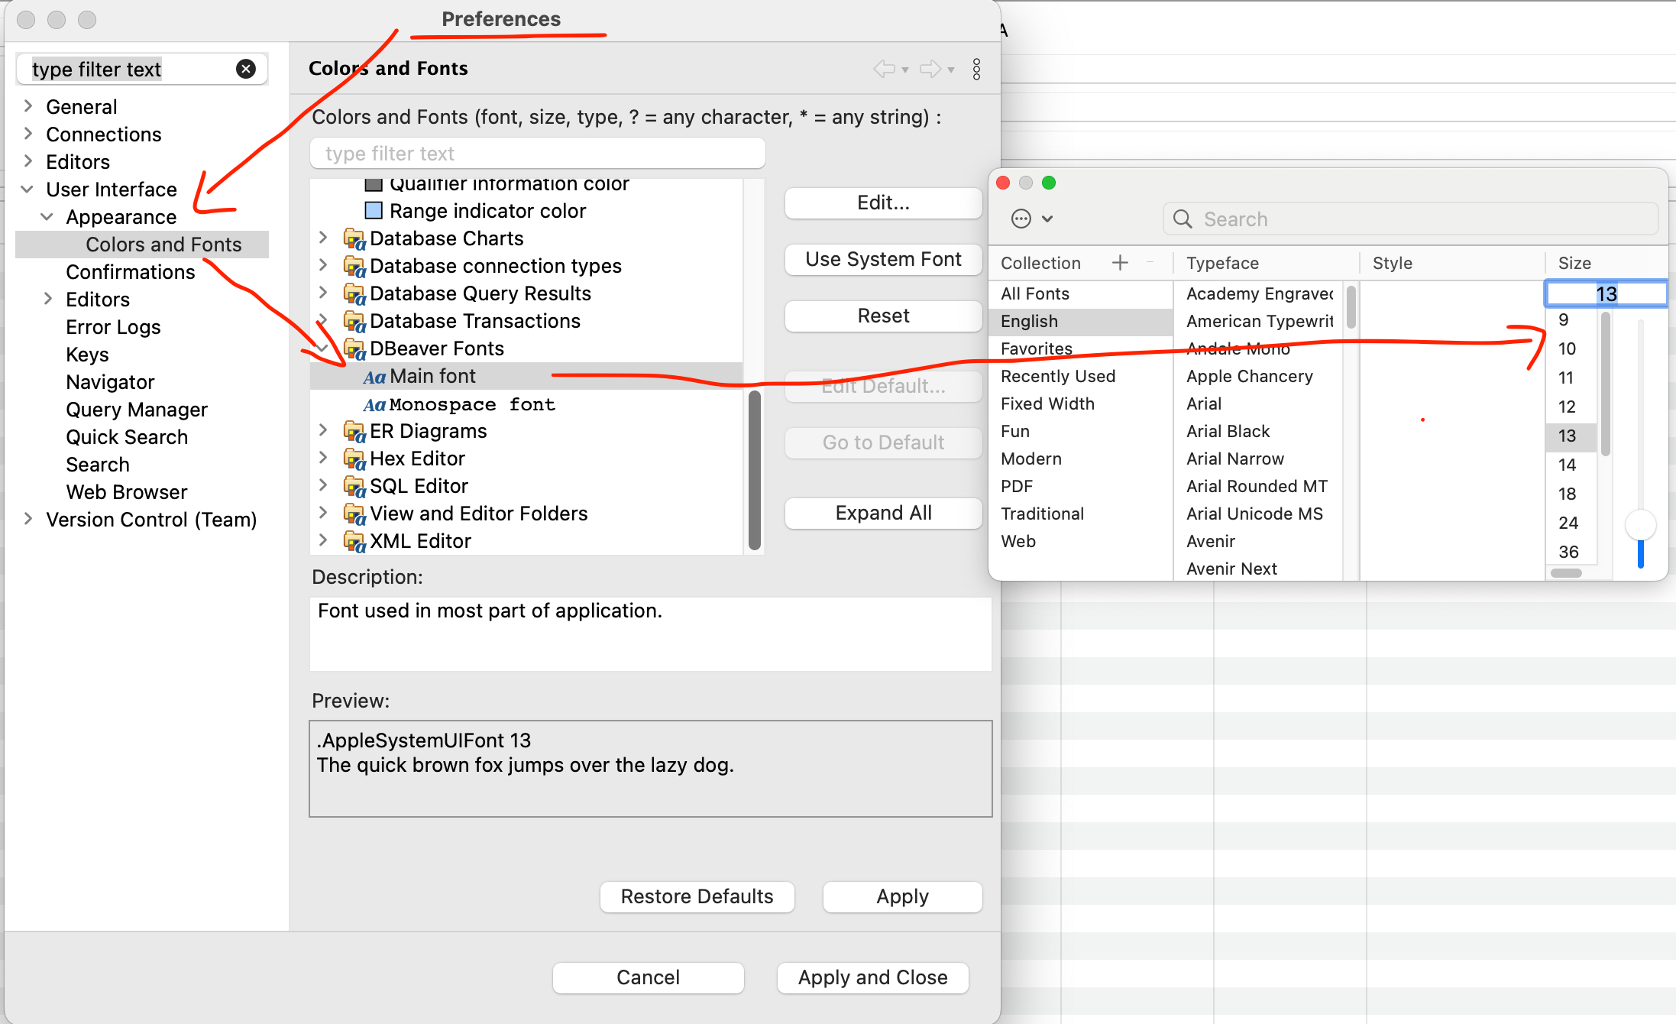Select the Fixed Width collection
This screenshot has height=1024, width=1676.
point(1048,403)
